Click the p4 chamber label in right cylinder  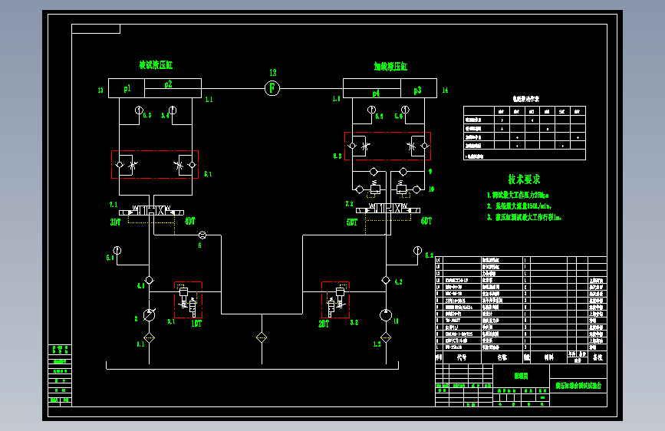click(x=376, y=94)
